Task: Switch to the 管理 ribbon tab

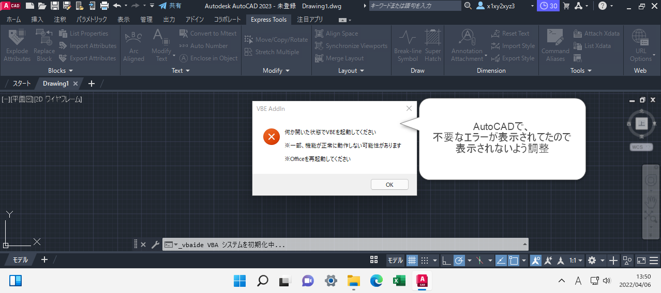Action: pos(146,20)
